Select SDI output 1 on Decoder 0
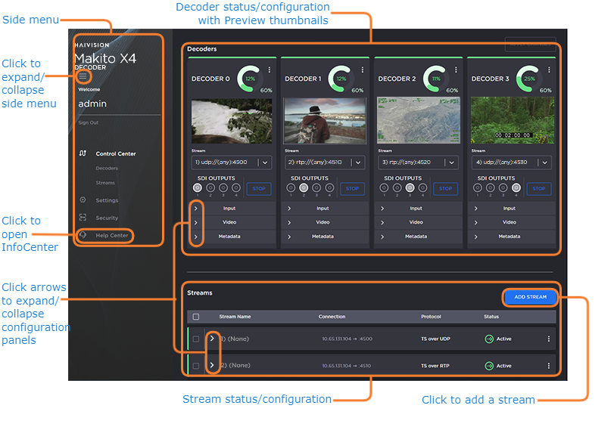This screenshot has width=614, height=427. click(x=198, y=187)
